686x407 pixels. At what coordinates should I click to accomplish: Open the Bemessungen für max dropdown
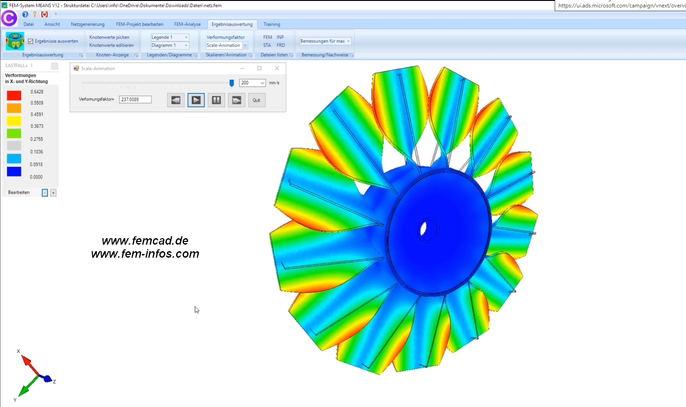[325, 41]
